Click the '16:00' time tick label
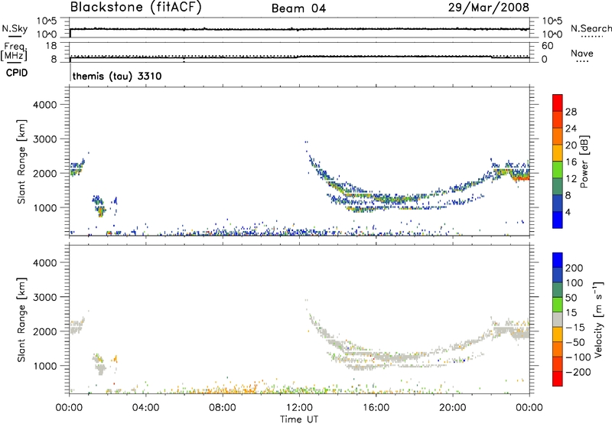Viewport: 612px width, 424px height. pos(376,408)
